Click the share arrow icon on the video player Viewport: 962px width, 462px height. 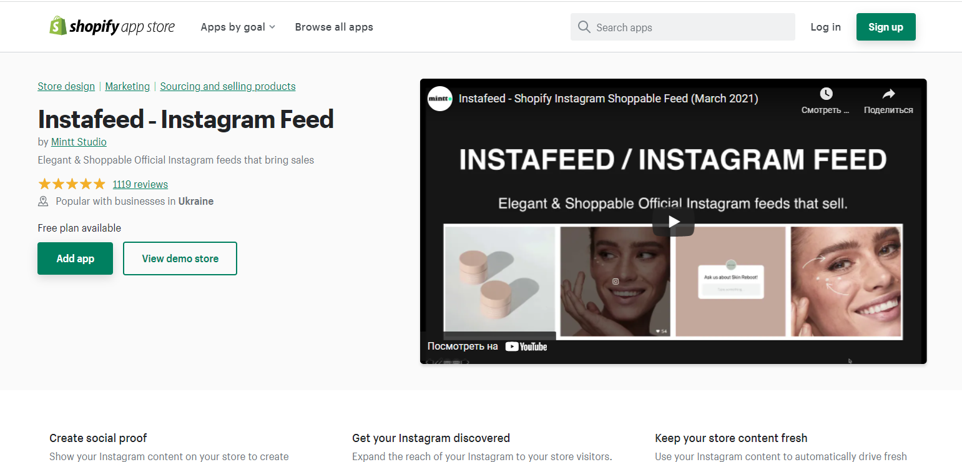[888, 93]
